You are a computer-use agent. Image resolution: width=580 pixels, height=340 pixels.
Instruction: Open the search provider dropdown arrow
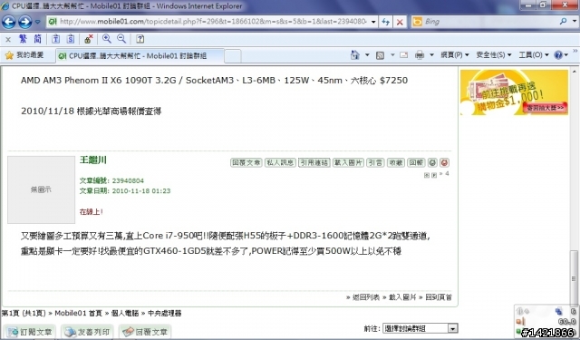574,22
